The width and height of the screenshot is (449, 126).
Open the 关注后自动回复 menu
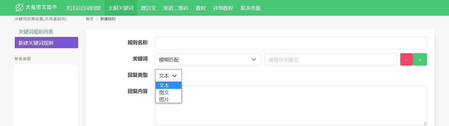click(83, 8)
